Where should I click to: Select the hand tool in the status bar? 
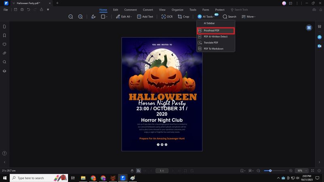(x=132, y=171)
